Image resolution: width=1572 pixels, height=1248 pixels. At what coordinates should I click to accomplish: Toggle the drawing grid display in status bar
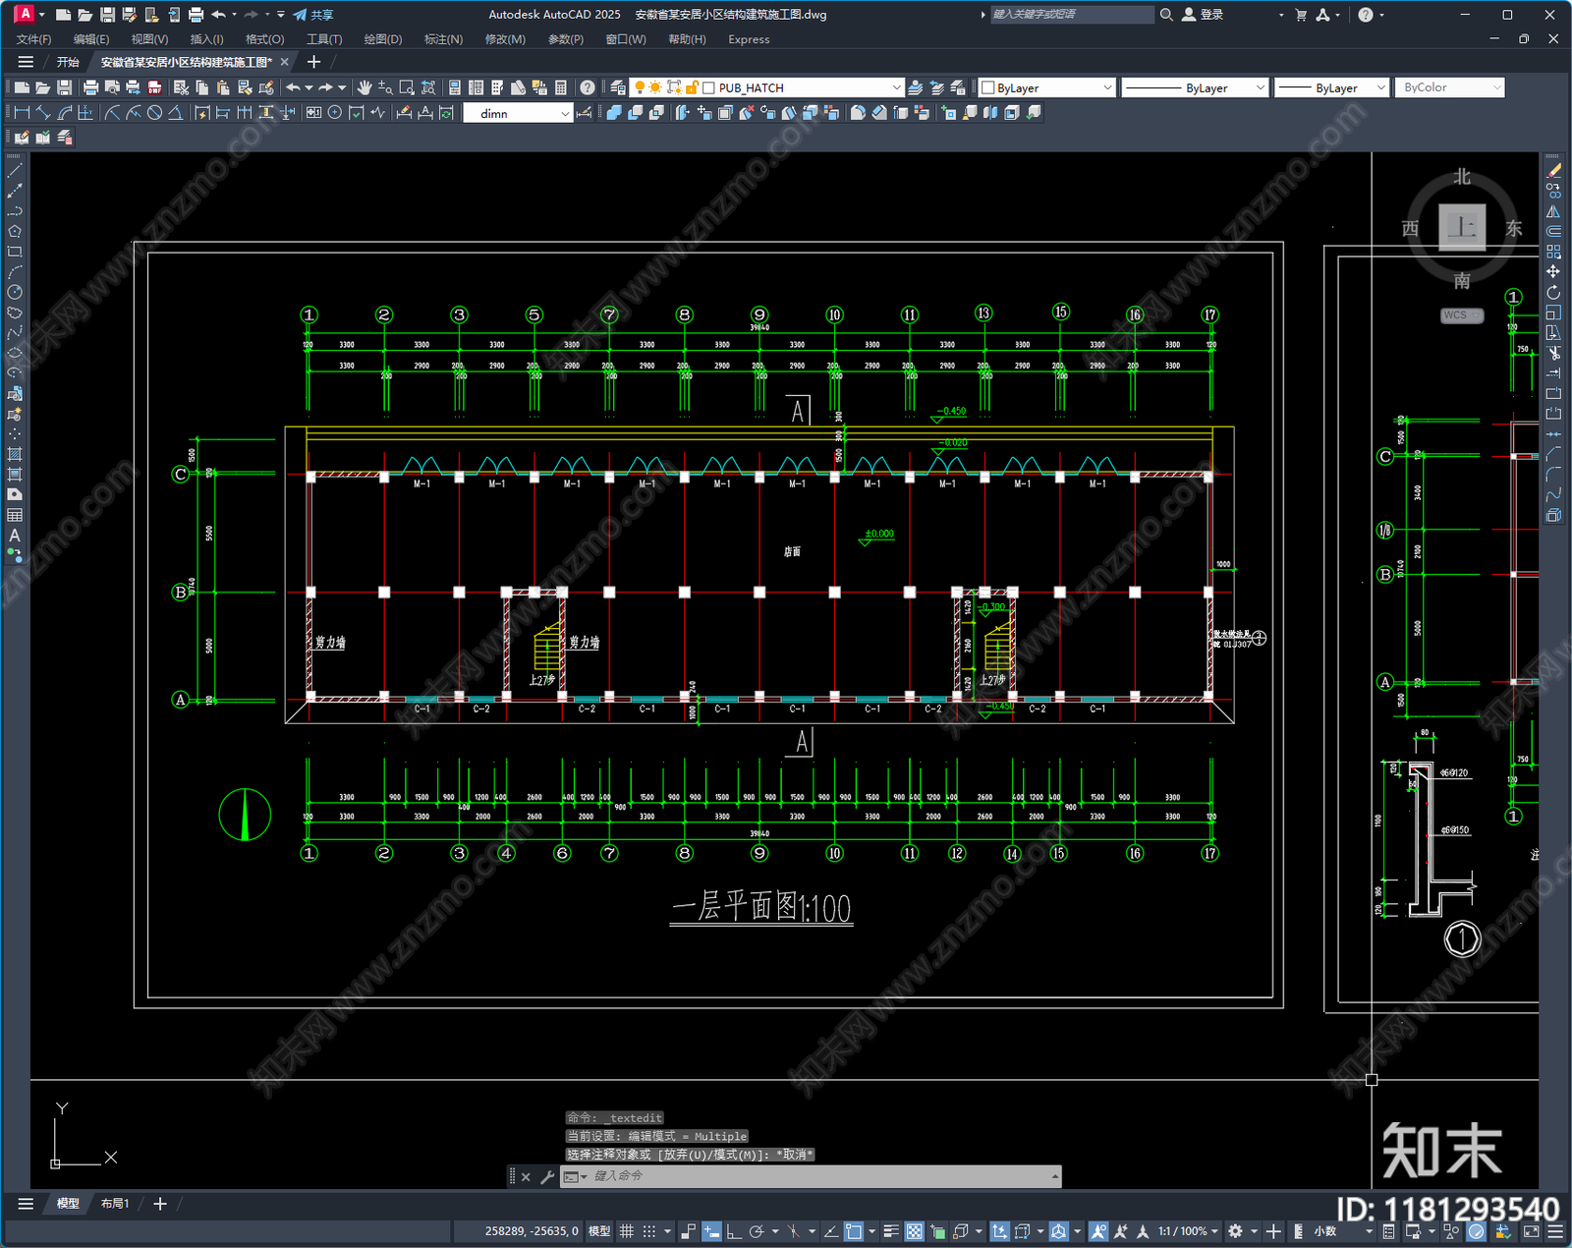click(626, 1231)
